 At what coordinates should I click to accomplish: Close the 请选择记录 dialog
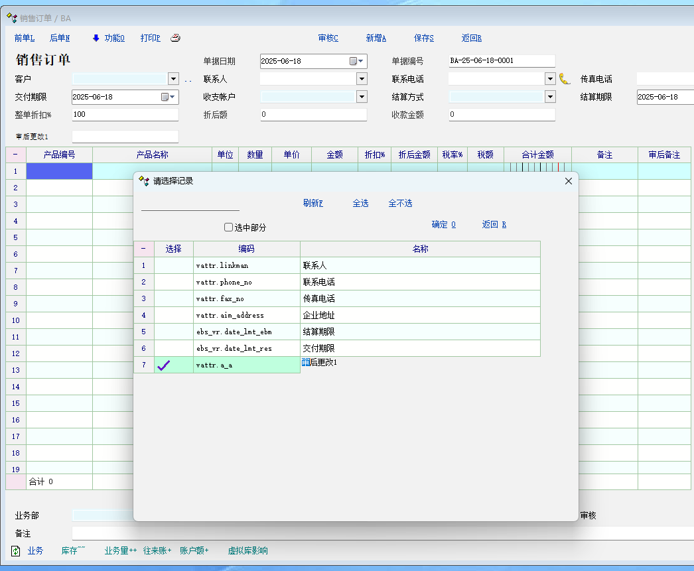pyautogui.click(x=568, y=181)
